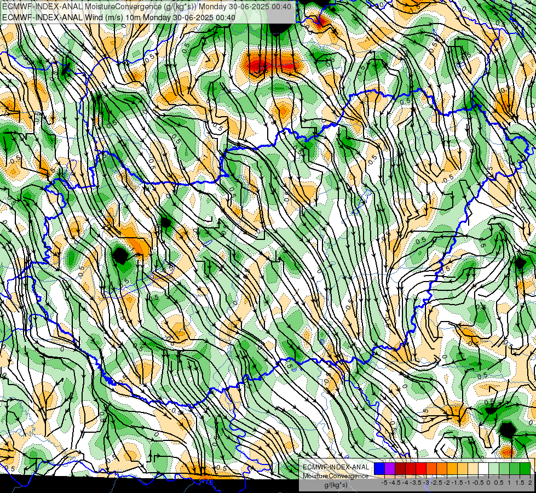Select the purple swatch in the legend

[x=390, y=468]
